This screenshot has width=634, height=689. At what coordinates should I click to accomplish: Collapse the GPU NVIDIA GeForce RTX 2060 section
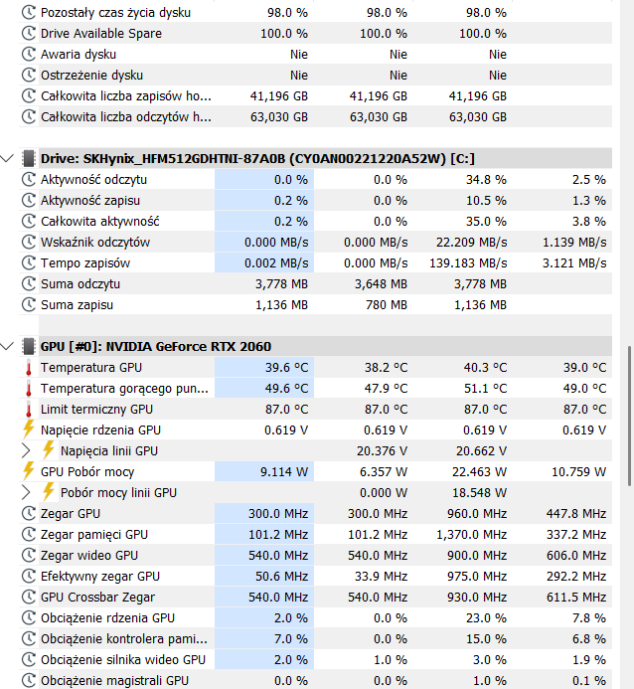[7, 346]
